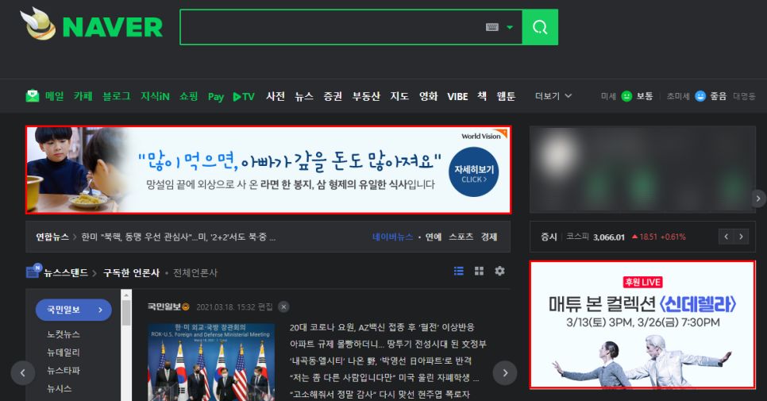Open 사전 dictionary link
The width and height of the screenshot is (767, 401).
click(276, 96)
